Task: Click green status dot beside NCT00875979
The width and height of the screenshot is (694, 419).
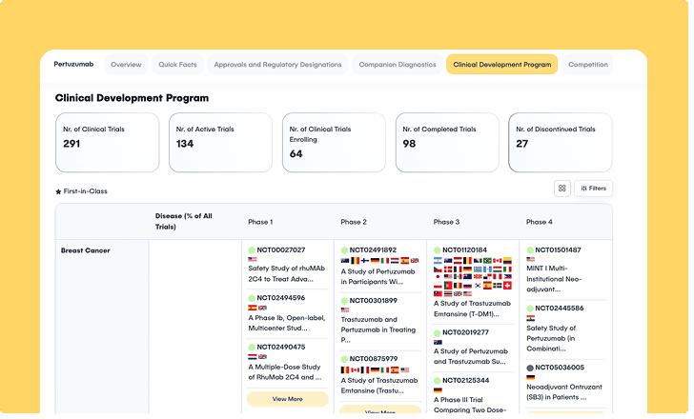Action: pyautogui.click(x=344, y=359)
